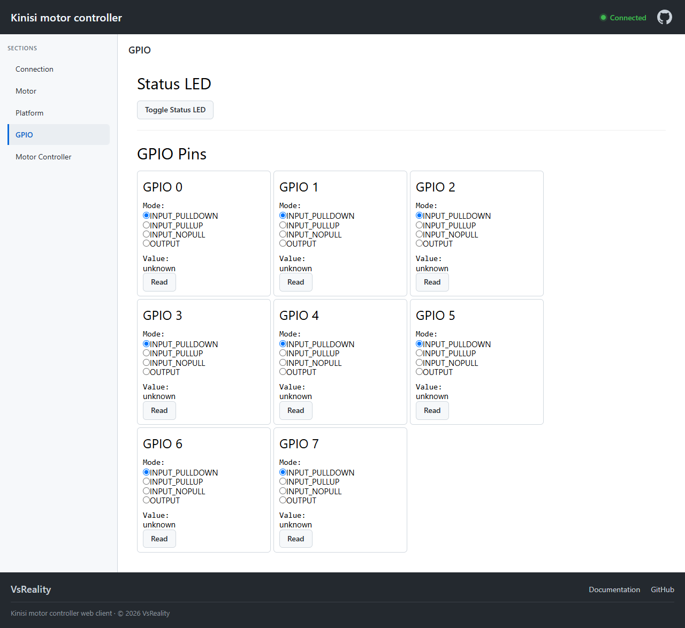Viewport: 685px width, 628px height.
Task: Set GPIO 6 mode to INPUT_PULLUP
Action: pos(147,481)
